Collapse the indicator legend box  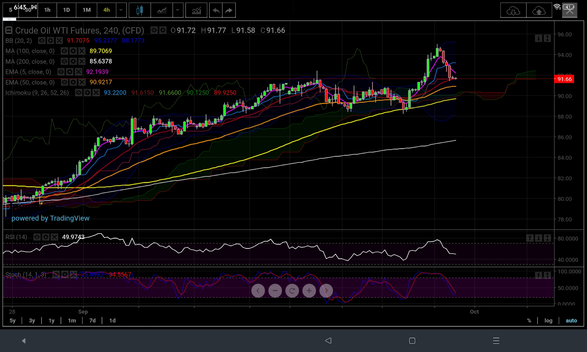9,30
